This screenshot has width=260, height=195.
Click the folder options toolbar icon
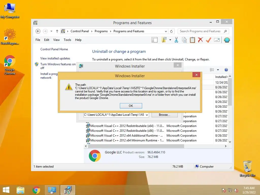point(164,40)
